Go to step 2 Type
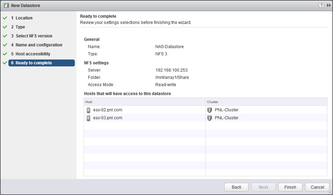The image size is (333, 195). (18, 27)
